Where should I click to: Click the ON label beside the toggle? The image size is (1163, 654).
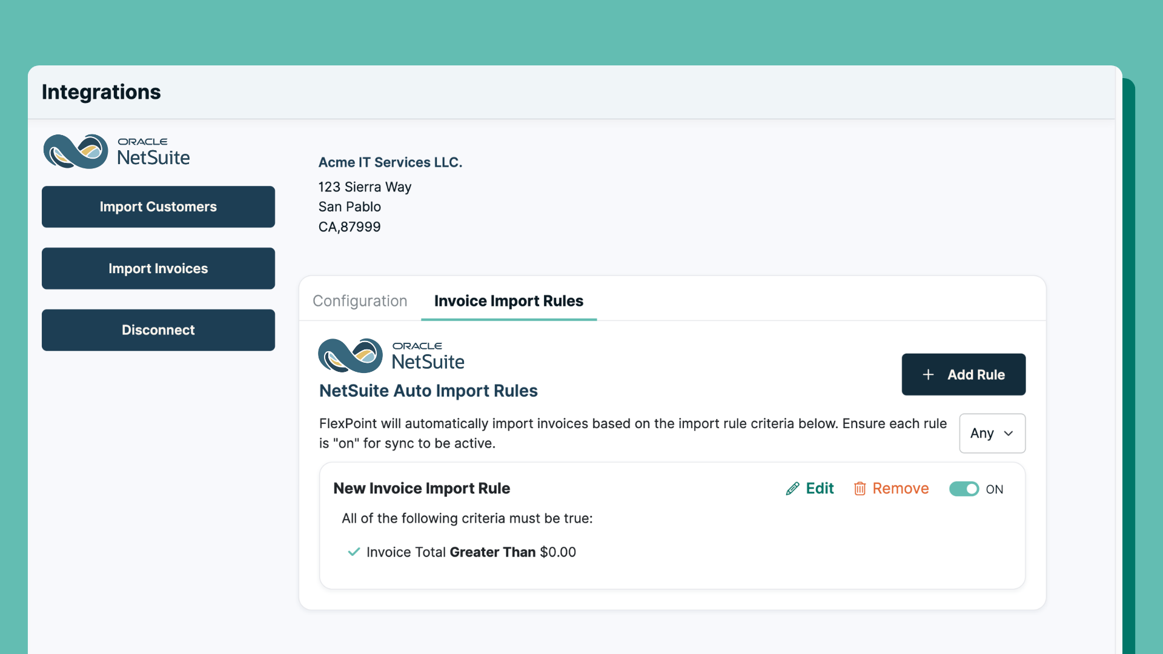coord(994,489)
